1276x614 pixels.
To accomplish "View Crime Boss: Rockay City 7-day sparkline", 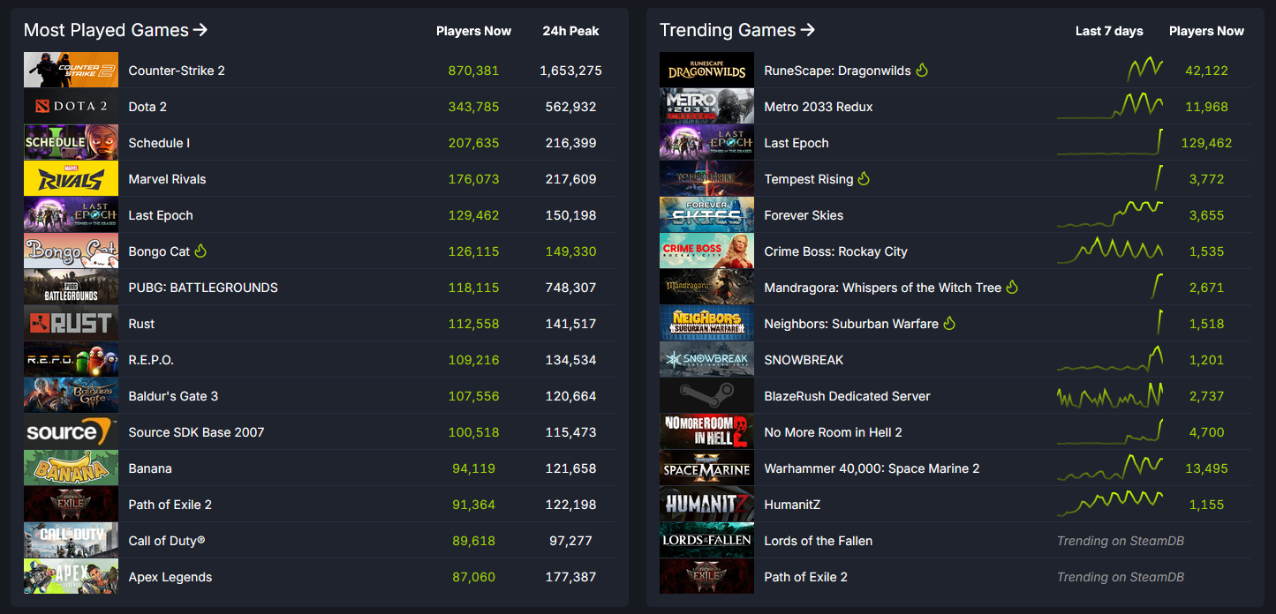I will click(x=1110, y=251).
